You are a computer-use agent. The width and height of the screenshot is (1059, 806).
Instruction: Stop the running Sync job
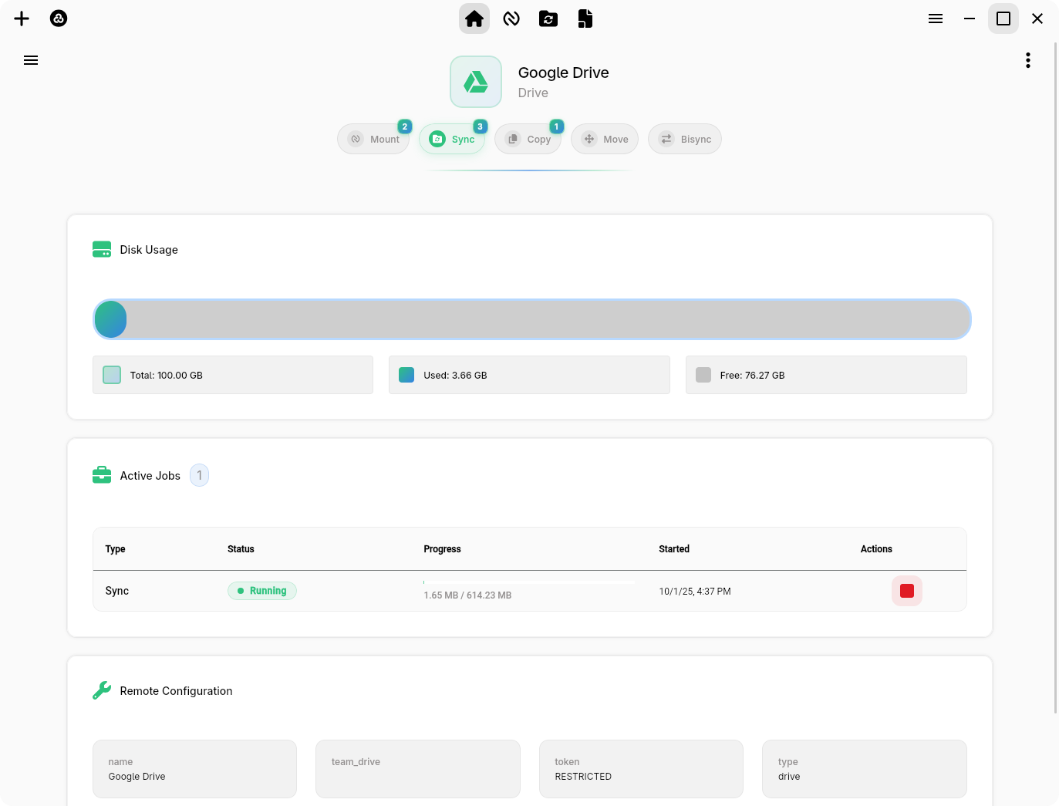pyautogui.click(x=907, y=591)
